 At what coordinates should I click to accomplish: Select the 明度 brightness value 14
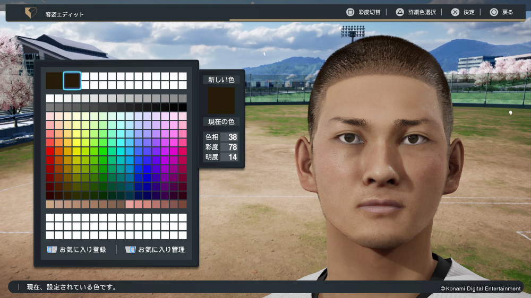pos(232,157)
